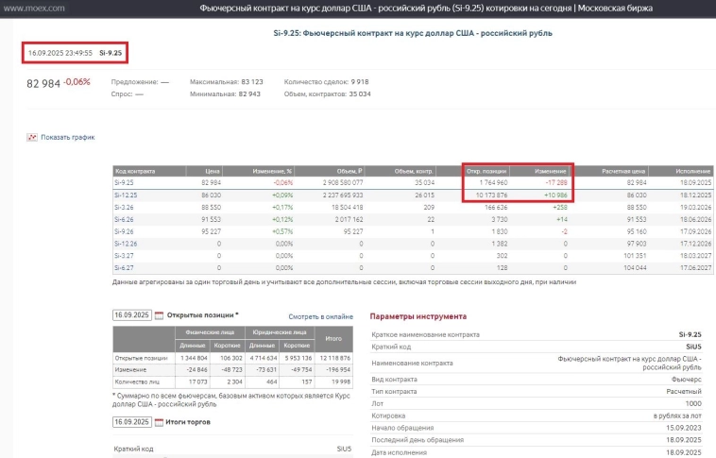Open calendar icon next to Итоги торгов
The width and height of the screenshot is (716, 458).
(x=159, y=422)
